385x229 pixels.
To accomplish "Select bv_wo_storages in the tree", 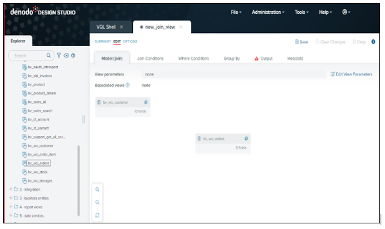I will (x=40, y=181).
